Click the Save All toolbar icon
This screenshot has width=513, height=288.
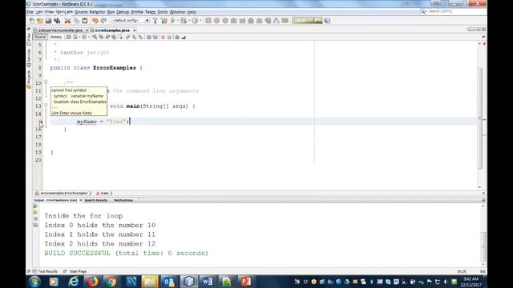57,21
